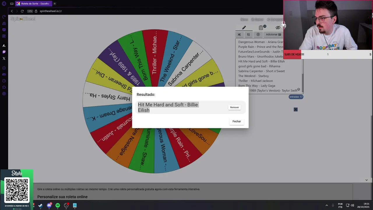Go back with the browser back arrow

pyautogui.click(x=12, y=11)
